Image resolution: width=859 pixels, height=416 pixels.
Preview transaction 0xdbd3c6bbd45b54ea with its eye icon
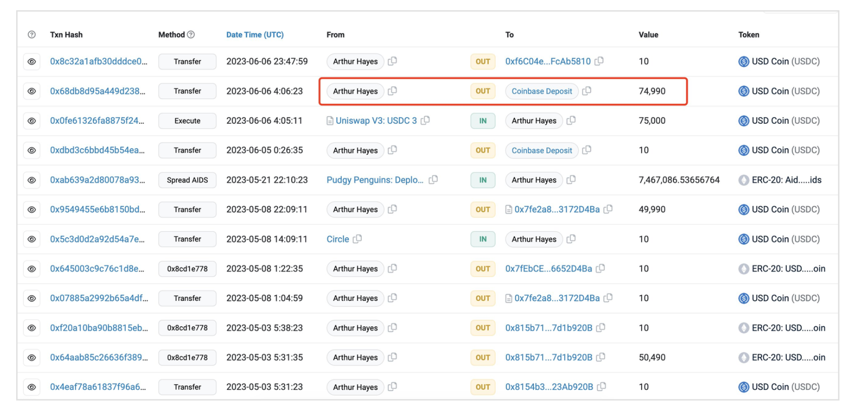pos(32,150)
